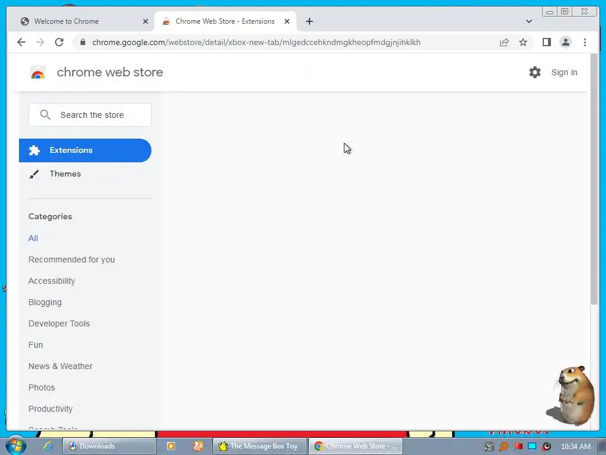The width and height of the screenshot is (606, 455).
Task: Switch to The Message Box Toy window
Action: (x=260, y=446)
